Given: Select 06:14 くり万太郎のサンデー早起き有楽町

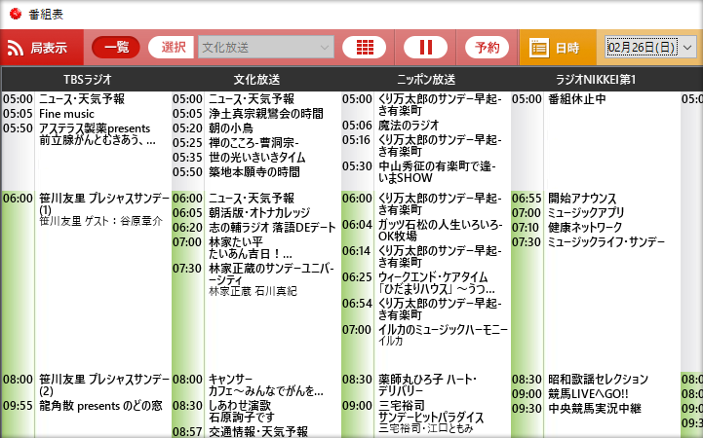Looking at the screenshot, I should pos(440,256).
